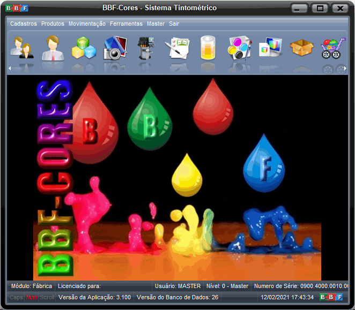The image size is (355, 310).
Task: Minimize the BBF-Cores window
Action: click(x=299, y=9)
